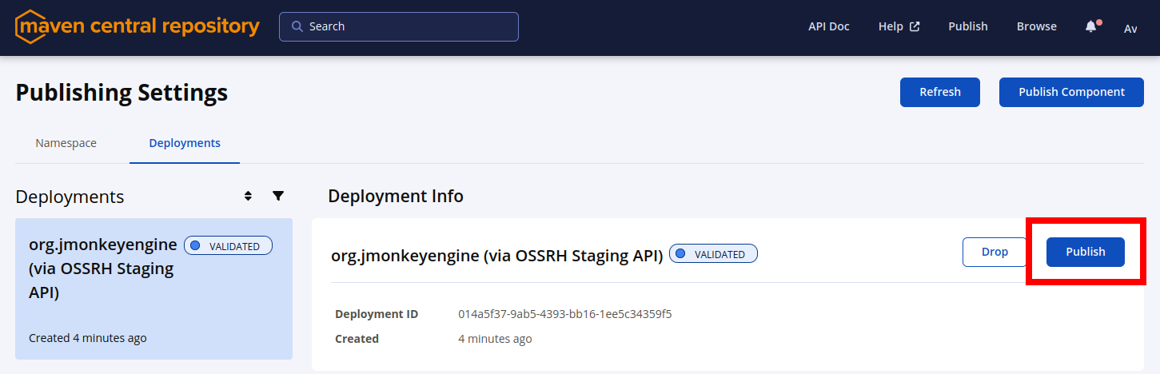The height and width of the screenshot is (374, 1160).
Task: Select the Deployments tab
Action: click(x=185, y=143)
